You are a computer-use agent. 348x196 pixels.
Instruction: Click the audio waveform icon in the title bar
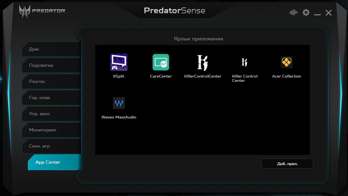coord(293,12)
